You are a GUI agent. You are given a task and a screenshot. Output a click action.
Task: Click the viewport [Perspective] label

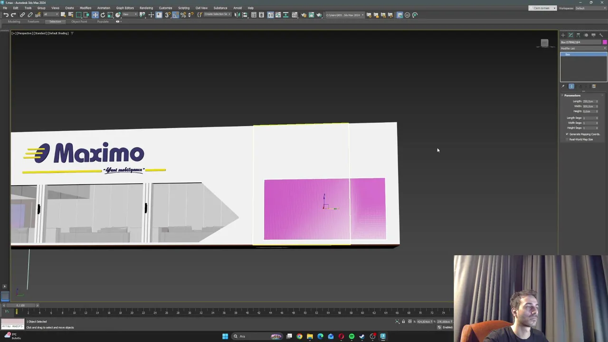pos(24,33)
